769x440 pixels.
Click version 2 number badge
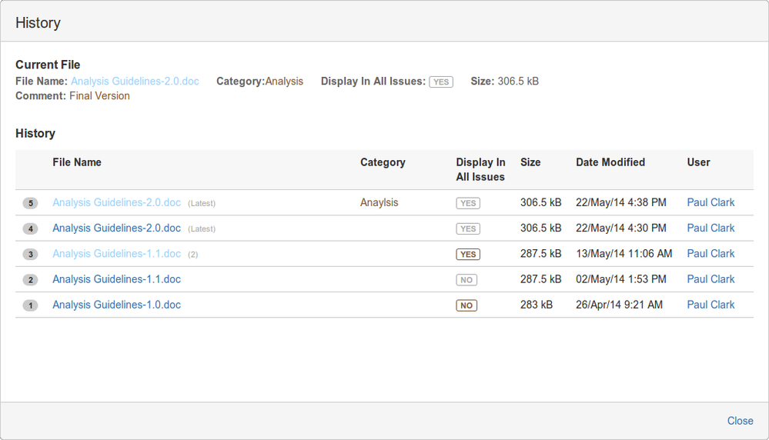31,280
